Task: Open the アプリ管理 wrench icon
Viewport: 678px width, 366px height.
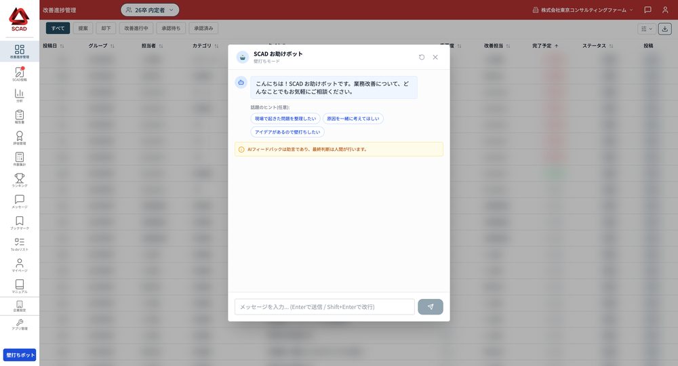Action: pos(20,324)
